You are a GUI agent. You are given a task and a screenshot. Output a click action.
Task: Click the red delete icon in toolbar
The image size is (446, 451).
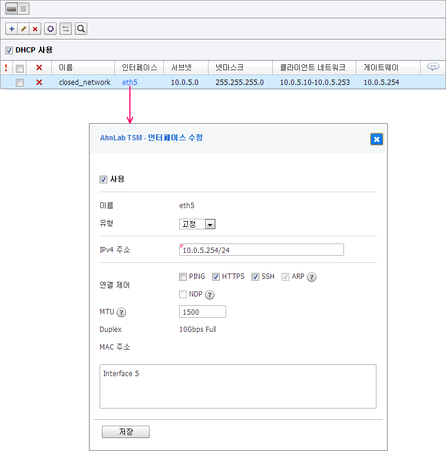point(35,29)
